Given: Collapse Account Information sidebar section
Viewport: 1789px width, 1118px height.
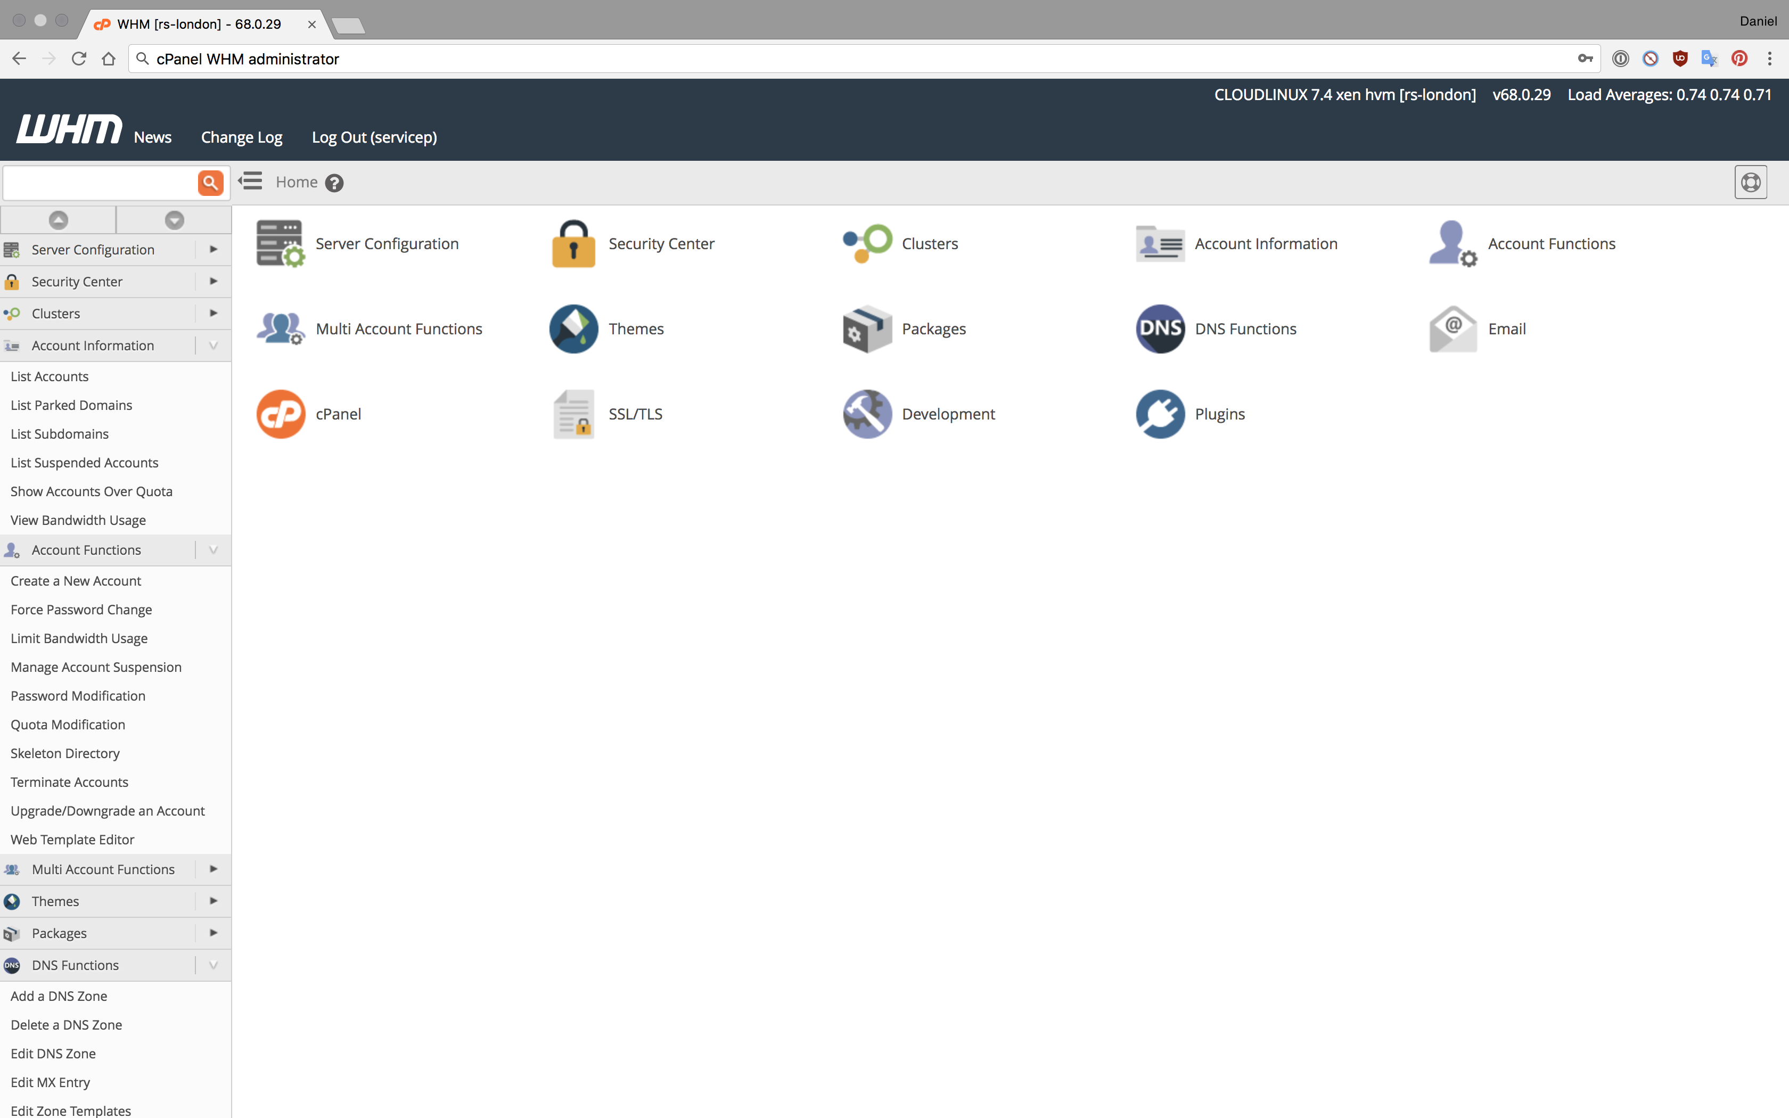Looking at the screenshot, I should (x=214, y=346).
